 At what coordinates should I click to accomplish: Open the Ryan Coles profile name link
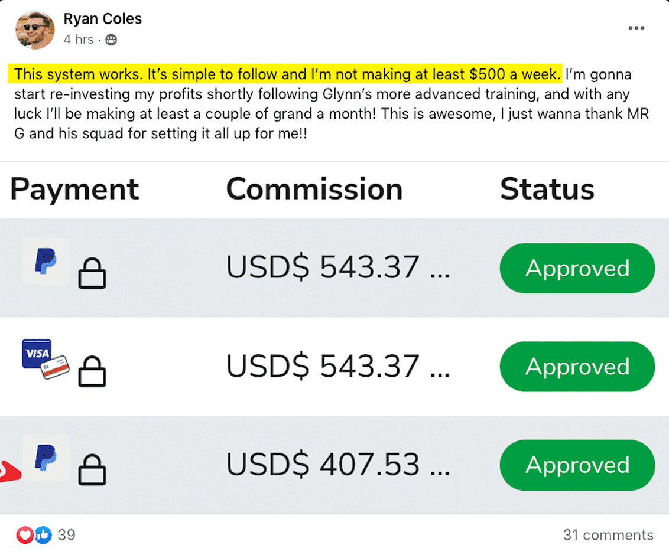point(103,19)
